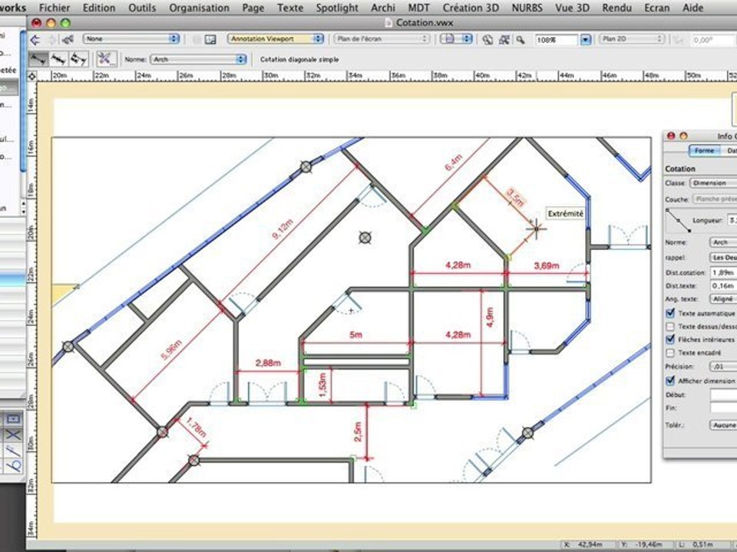
Task: Open the Classe Dimension dropdown
Action: click(713, 182)
